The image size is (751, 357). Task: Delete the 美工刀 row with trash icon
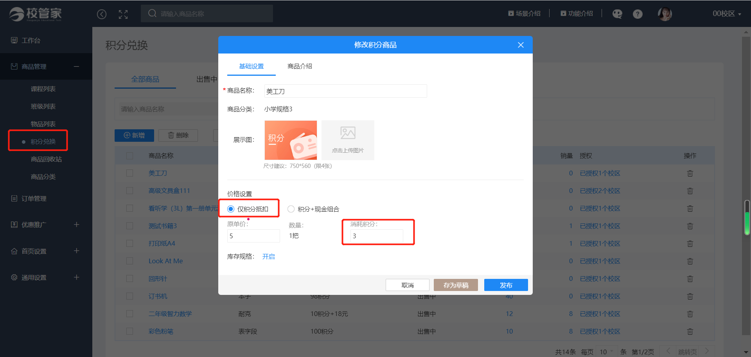click(x=690, y=173)
